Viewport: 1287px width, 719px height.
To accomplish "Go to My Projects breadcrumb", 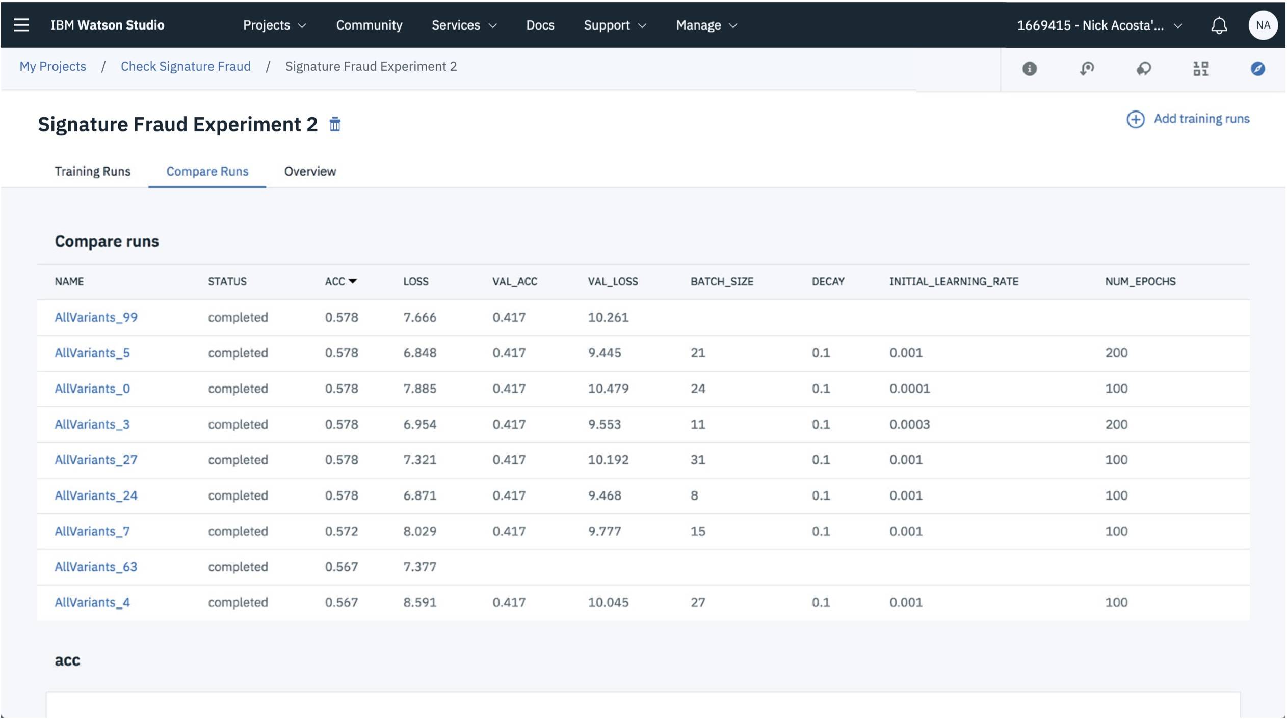I will click(x=52, y=66).
